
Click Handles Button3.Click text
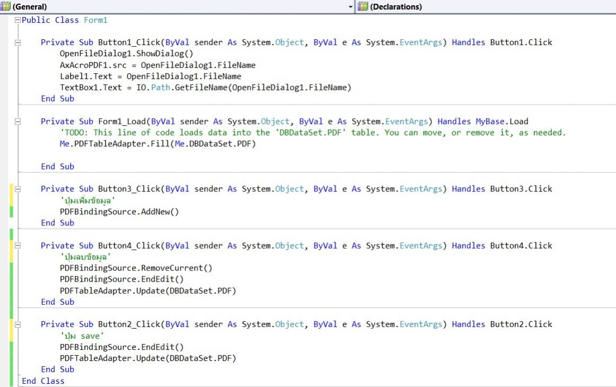click(502, 189)
